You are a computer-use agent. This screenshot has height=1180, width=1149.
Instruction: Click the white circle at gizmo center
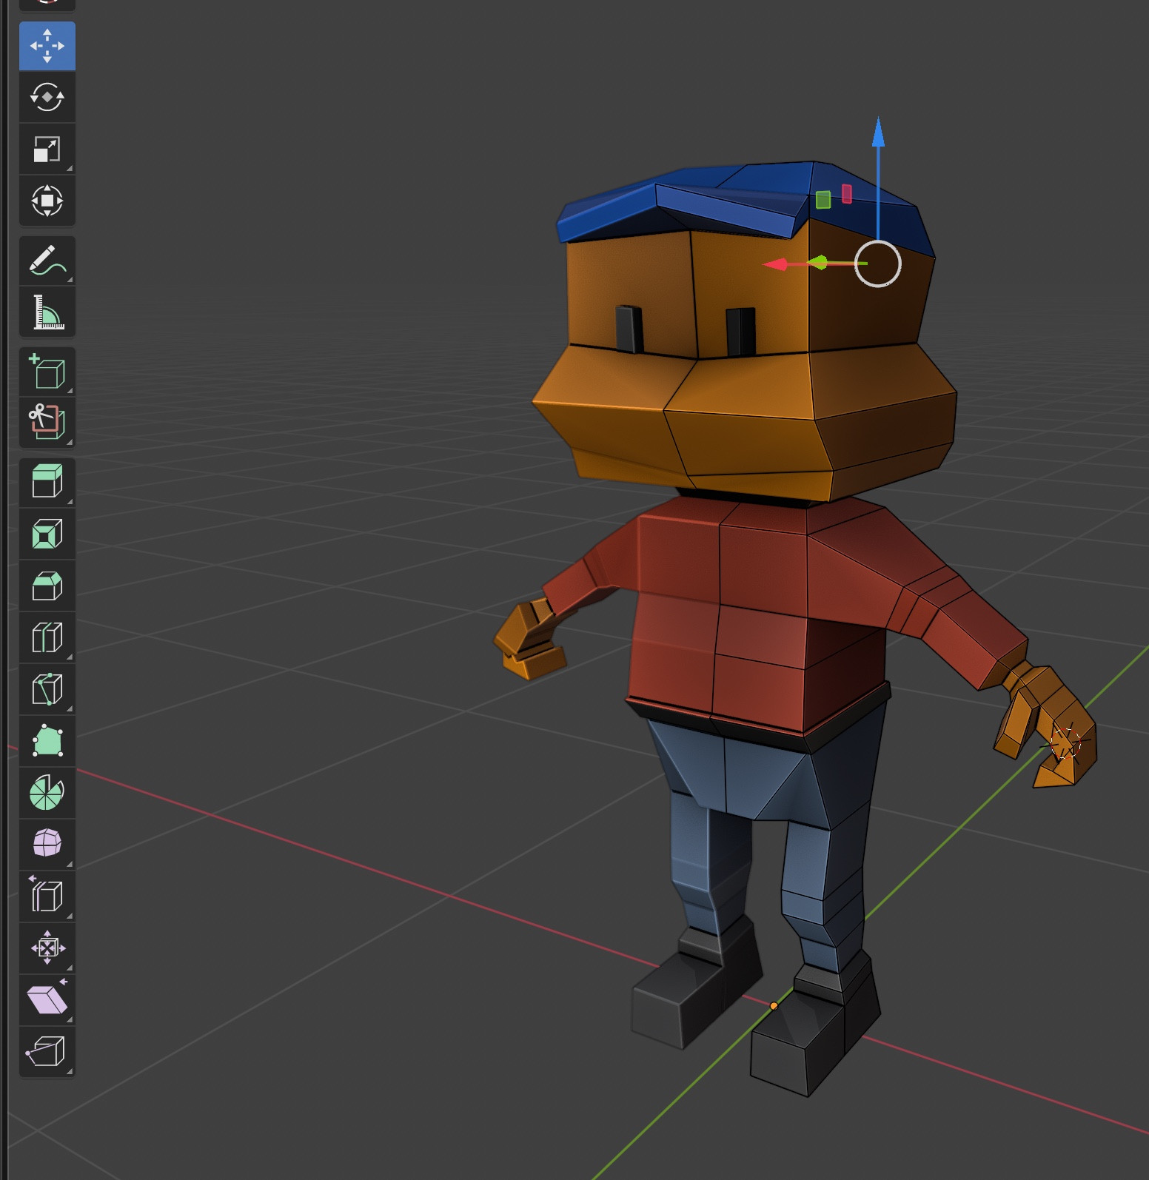(878, 264)
